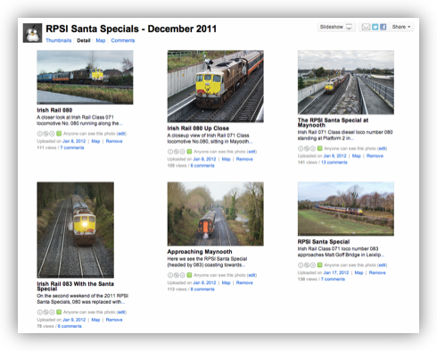The width and height of the screenshot is (437, 351).
Task: Click 'The RPSI Santa Special at Maynooth' title
Action: [333, 122]
